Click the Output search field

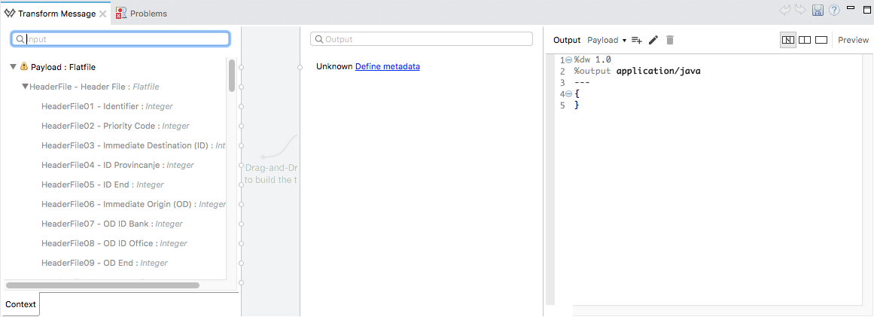[x=422, y=38]
